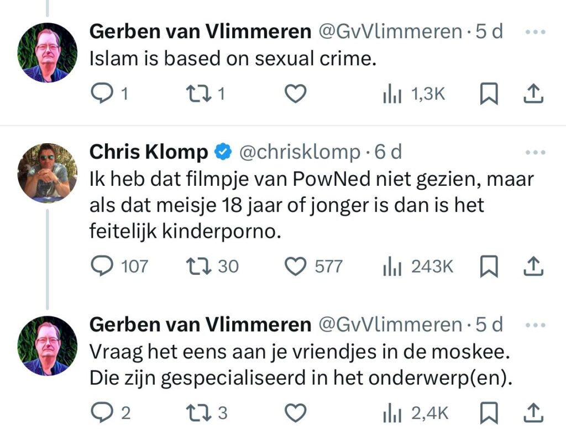Bookmark the top tweet with 1,3K views
Image resolution: width=566 pixels, height=434 pixels.
pos(489,95)
